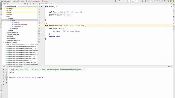Click the Git update project icon

154,1
